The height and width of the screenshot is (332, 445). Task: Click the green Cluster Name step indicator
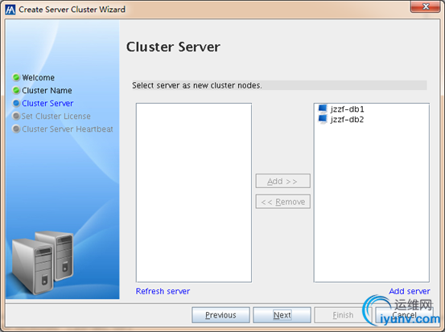click(16, 90)
